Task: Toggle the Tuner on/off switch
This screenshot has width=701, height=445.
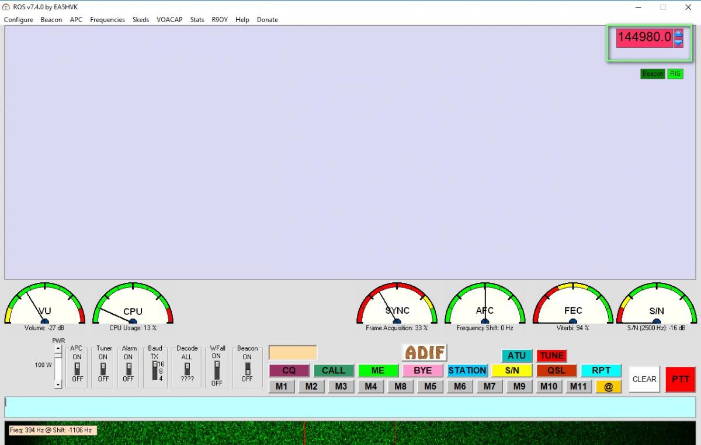Action: pos(103,368)
